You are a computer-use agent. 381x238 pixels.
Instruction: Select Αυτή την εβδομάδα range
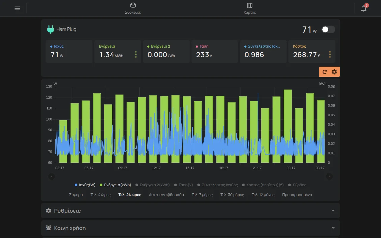click(x=166, y=195)
